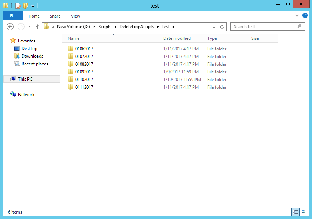This screenshot has height=219, width=312.
Task: Enable details view at bottom right
Action: (295, 212)
